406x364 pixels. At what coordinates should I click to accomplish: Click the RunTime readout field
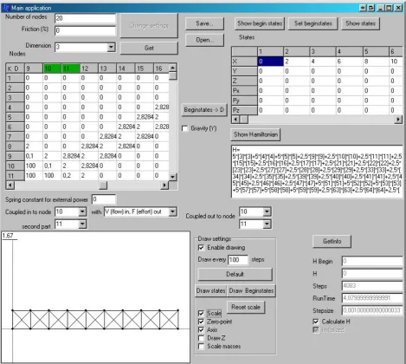tap(372, 298)
